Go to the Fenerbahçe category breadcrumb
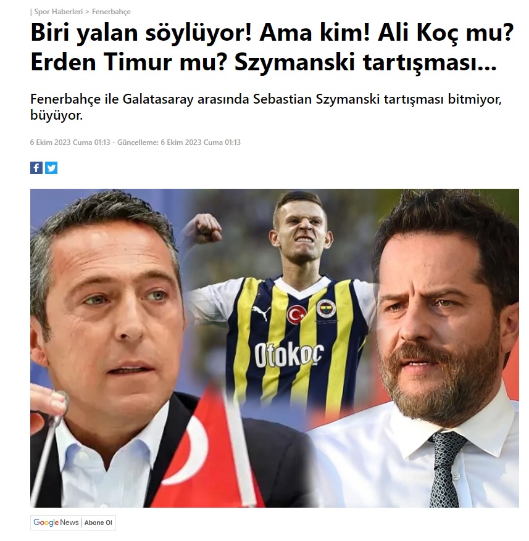 [111, 12]
